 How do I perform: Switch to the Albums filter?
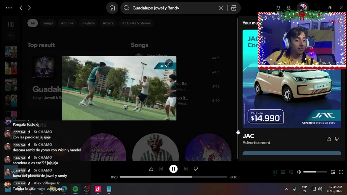pos(67,23)
